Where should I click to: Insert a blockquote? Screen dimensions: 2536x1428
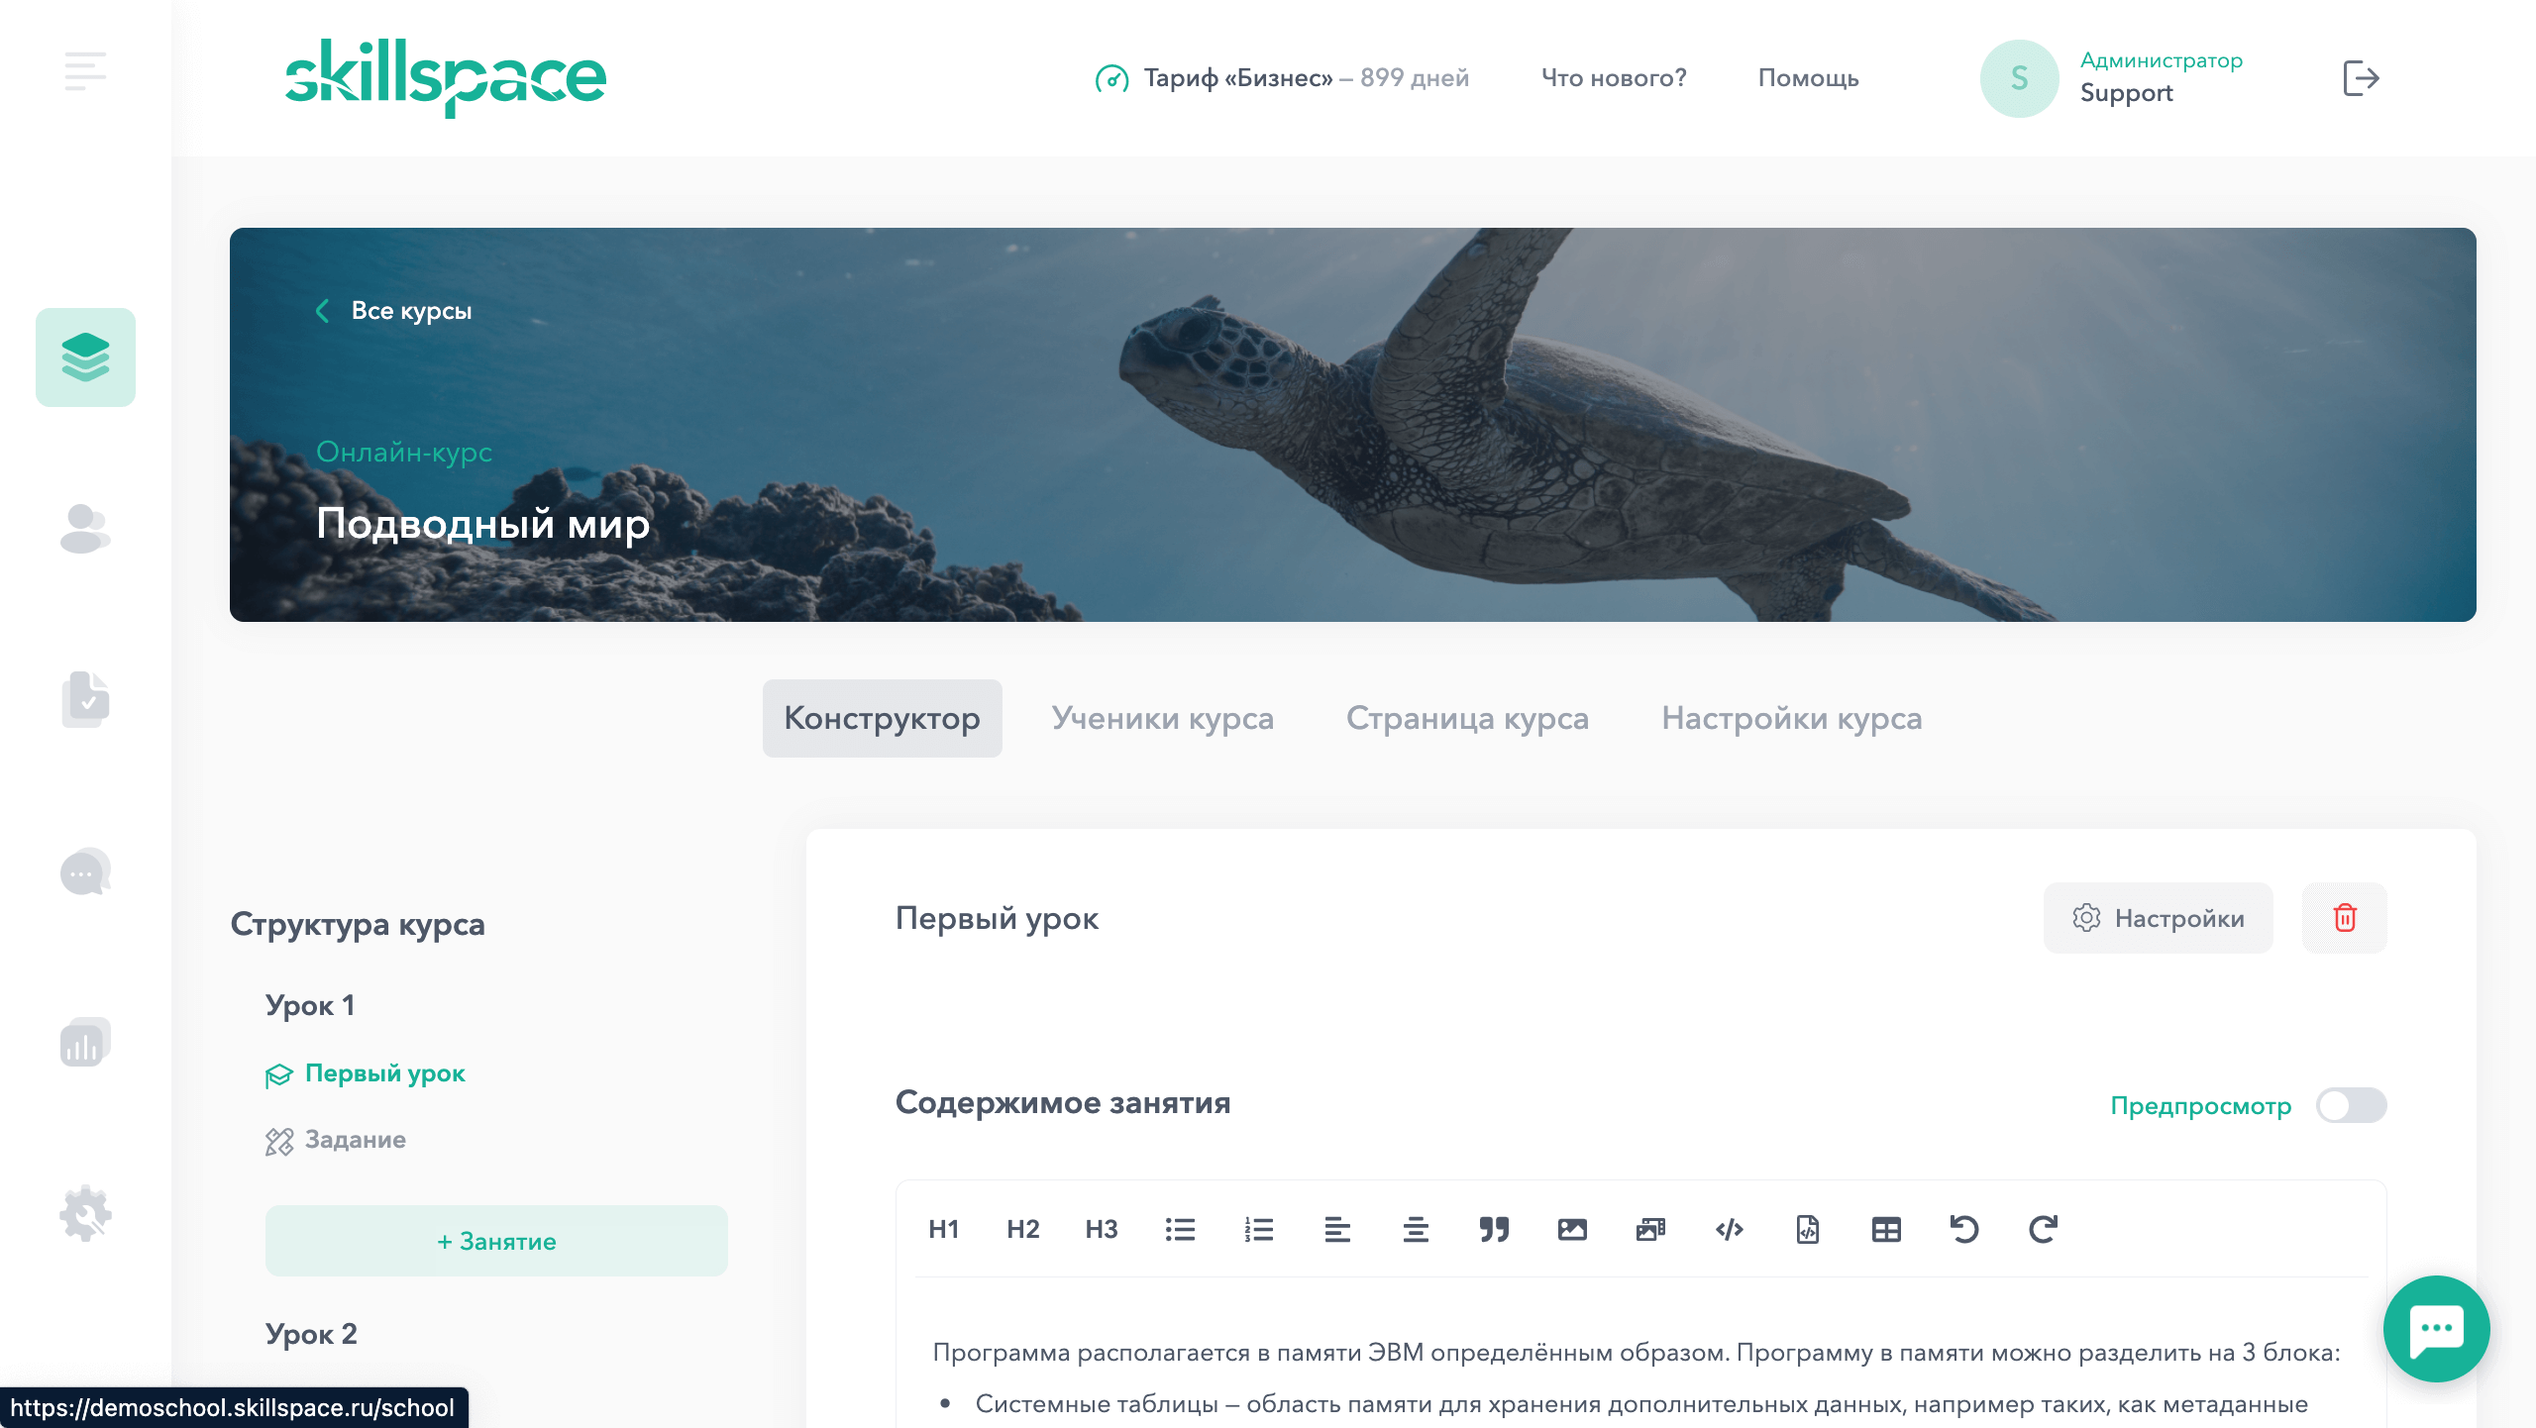click(x=1494, y=1229)
